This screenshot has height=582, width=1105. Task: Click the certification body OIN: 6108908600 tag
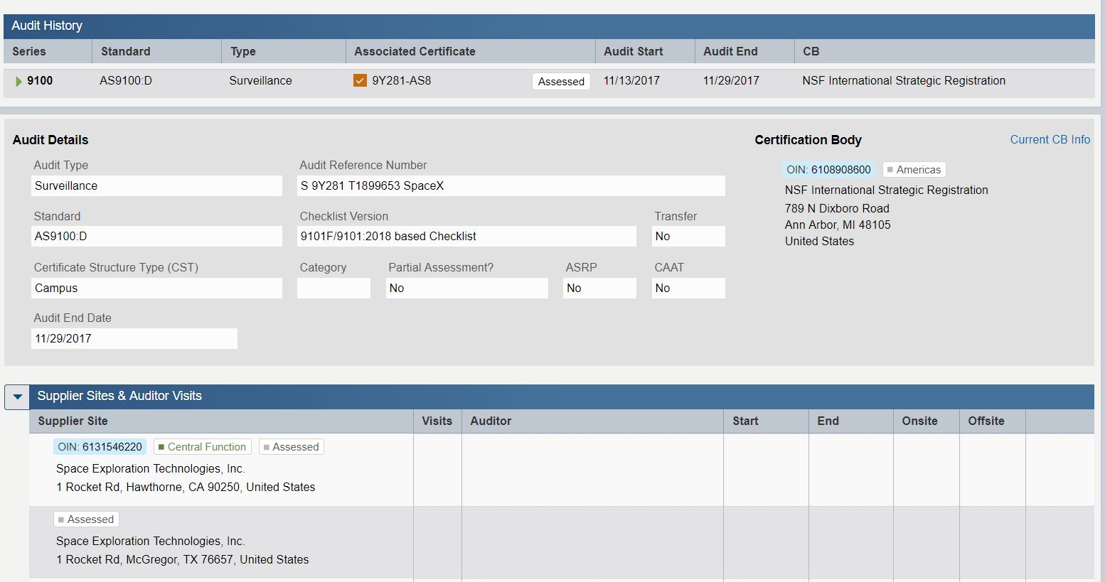[x=828, y=170]
